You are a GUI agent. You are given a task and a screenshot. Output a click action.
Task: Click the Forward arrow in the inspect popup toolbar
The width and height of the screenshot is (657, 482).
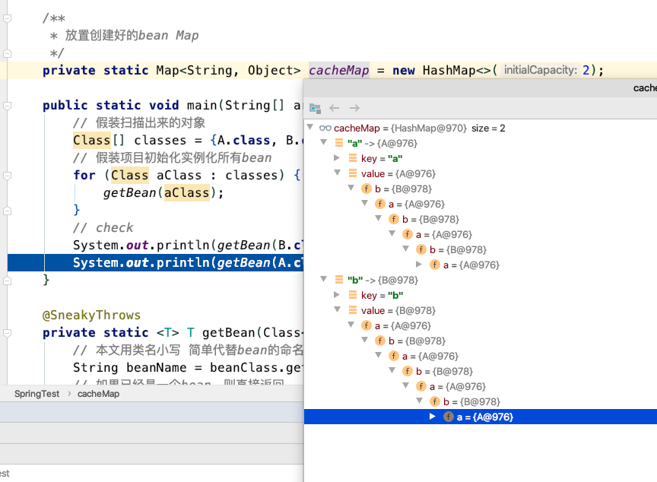[354, 109]
